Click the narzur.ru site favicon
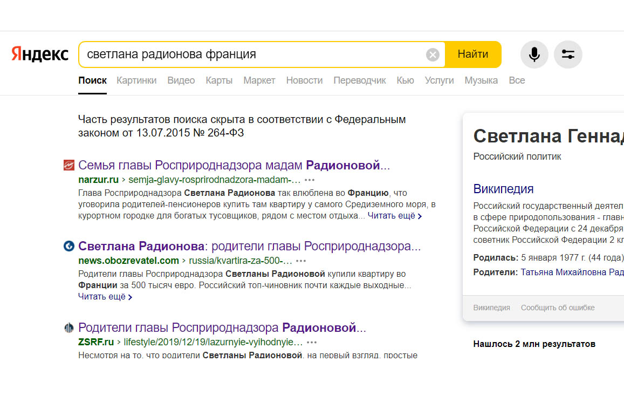Viewport: 624px width, 416px height. tap(69, 165)
